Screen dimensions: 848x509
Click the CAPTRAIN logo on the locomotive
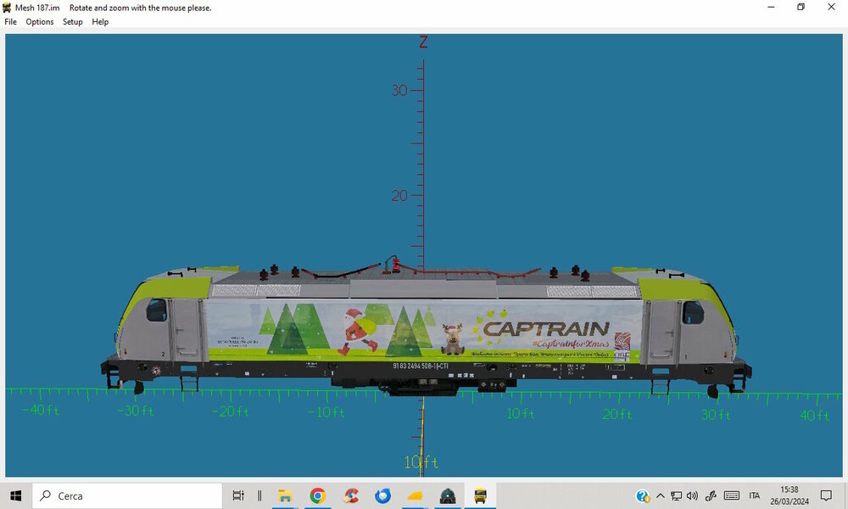point(546,328)
